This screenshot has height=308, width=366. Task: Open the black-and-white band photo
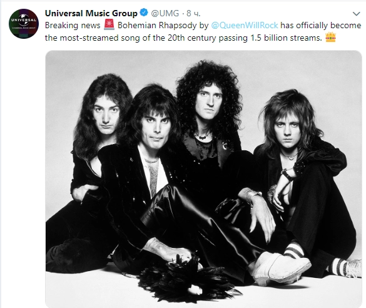tap(203, 179)
